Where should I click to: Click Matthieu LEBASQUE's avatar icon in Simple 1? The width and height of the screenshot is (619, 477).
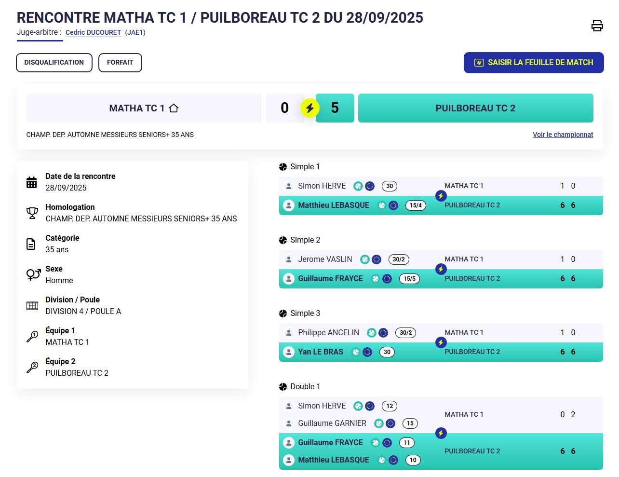(x=289, y=205)
